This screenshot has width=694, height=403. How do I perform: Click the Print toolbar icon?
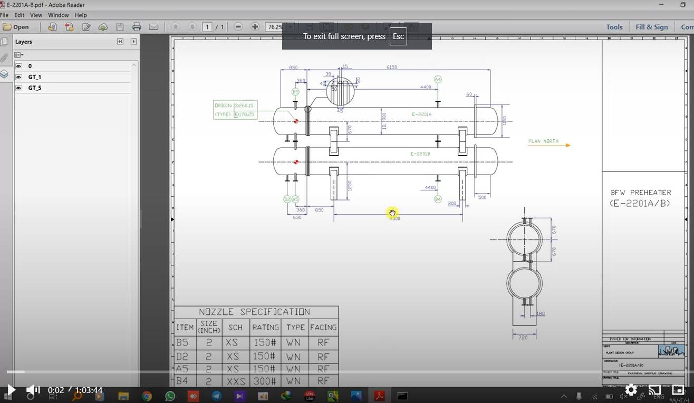[137, 27]
